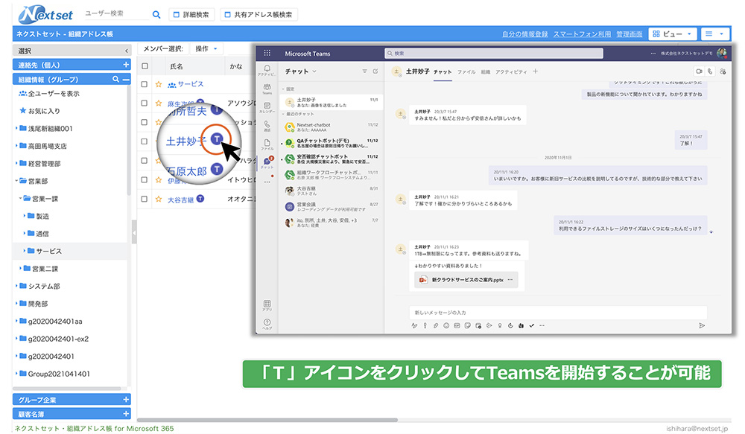Focus the ユーザー検索 input field
This screenshot has width=745, height=434.
pos(116,13)
